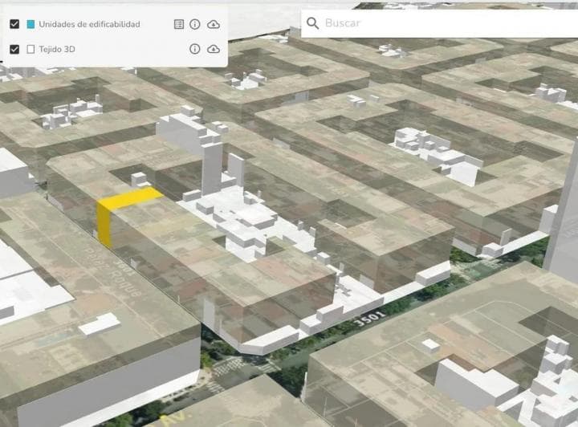
Task: Select the Unidades de edificabilidad layer name
Action: pyautogui.click(x=89, y=24)
